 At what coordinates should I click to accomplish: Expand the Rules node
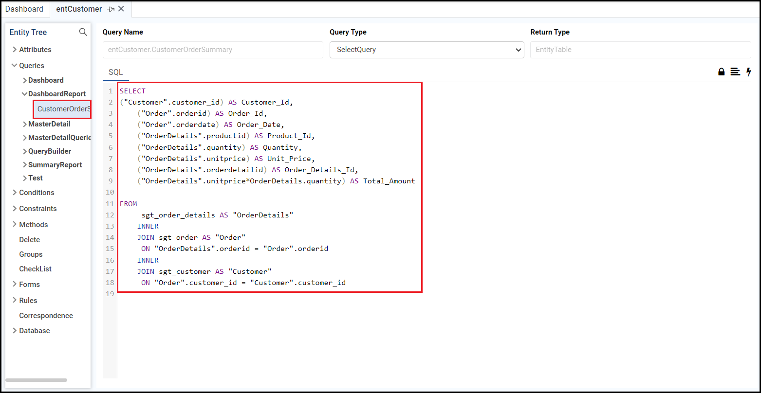pos(15,300)
